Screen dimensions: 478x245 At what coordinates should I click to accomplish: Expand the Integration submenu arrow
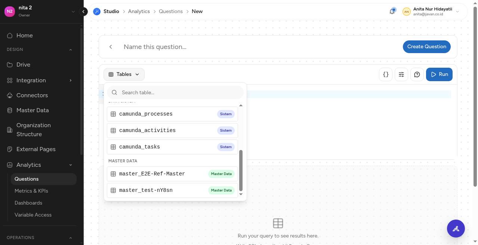click(71, 80)
